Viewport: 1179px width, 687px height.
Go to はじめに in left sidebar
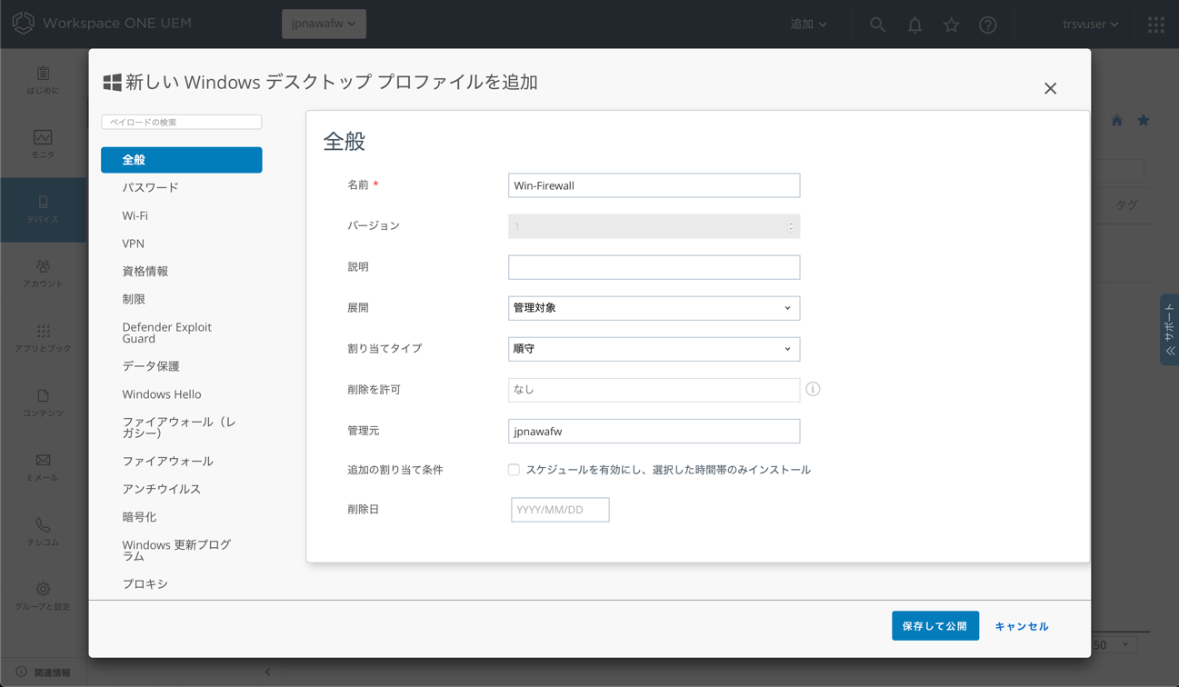click(43, 81)
